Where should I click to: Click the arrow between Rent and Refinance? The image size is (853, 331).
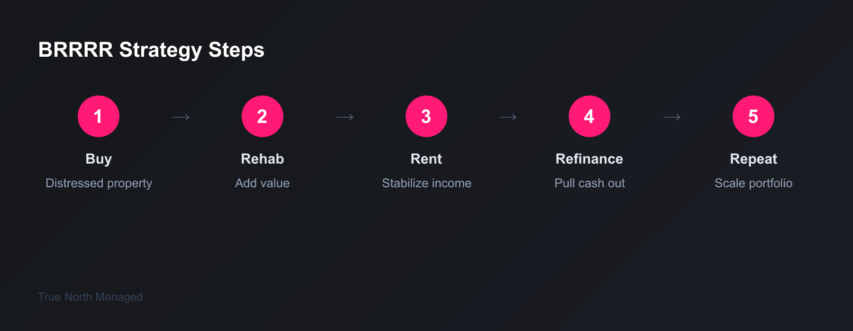[508, 117]
